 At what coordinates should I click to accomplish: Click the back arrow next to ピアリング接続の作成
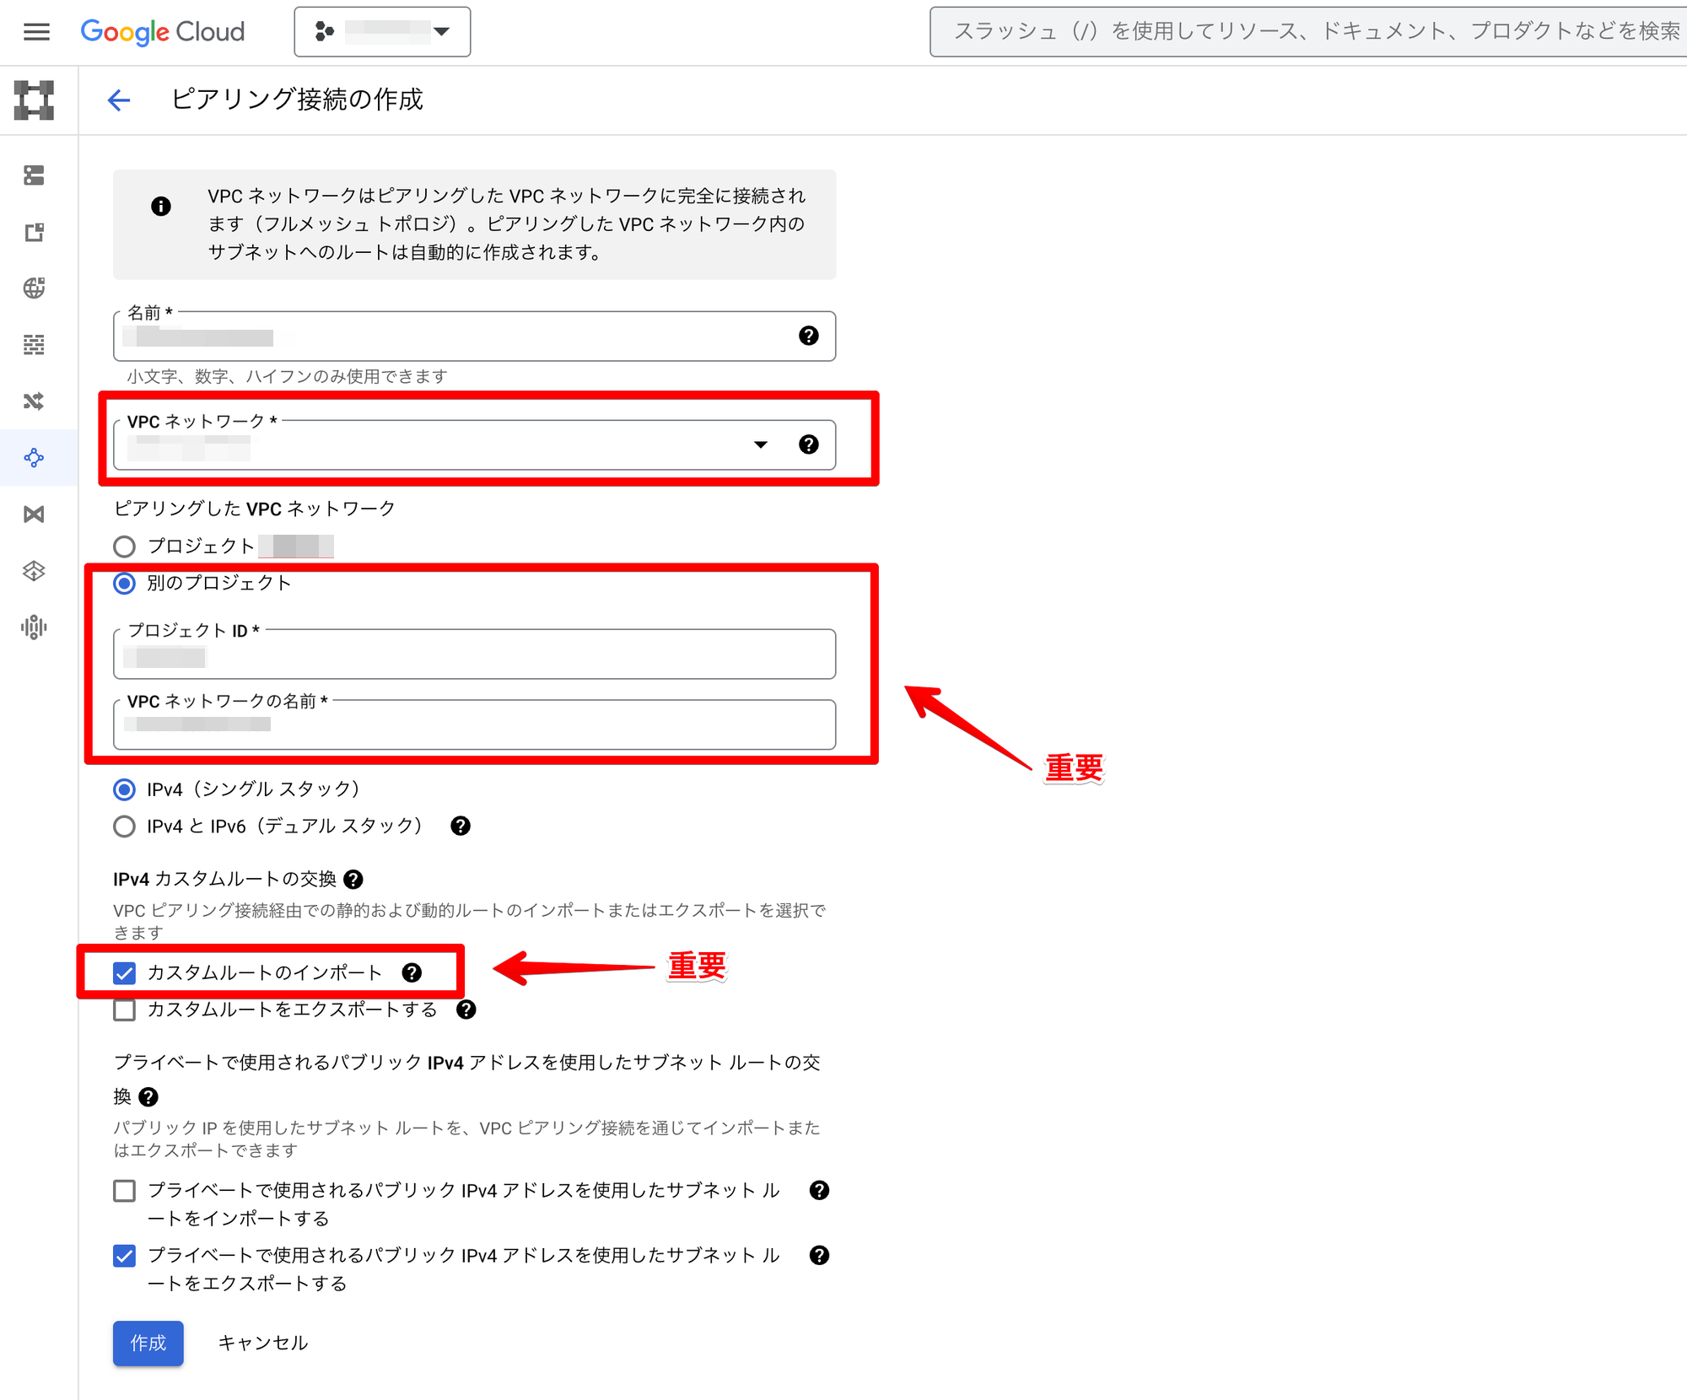tap(119, 100)
